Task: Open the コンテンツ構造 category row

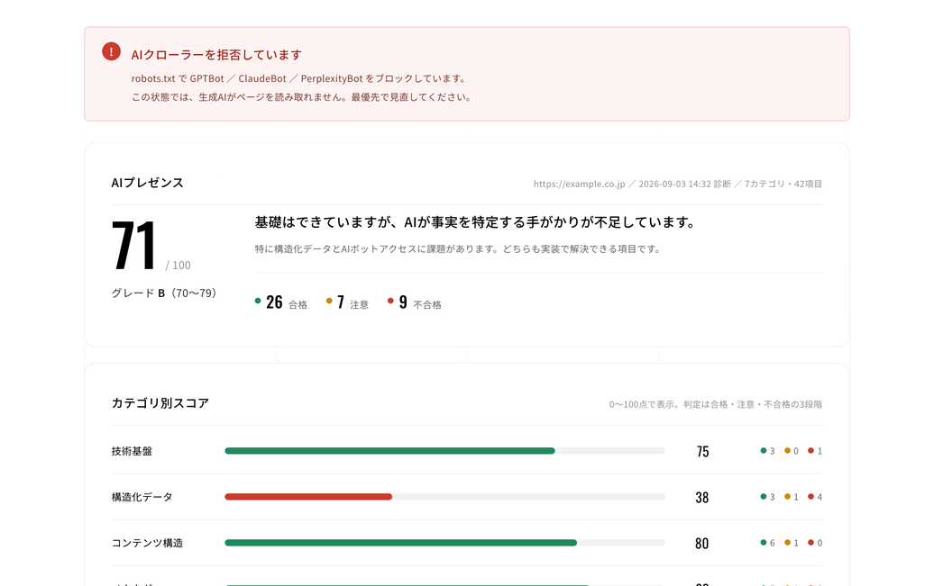Action: click(467, 543)
